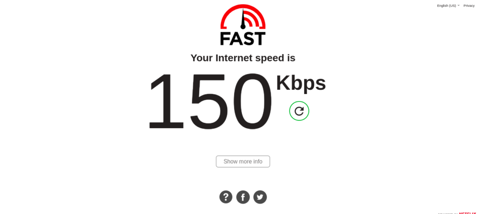Restart the speed test with the refresh icon
486x214 pixels.
(x=299, y=111)
